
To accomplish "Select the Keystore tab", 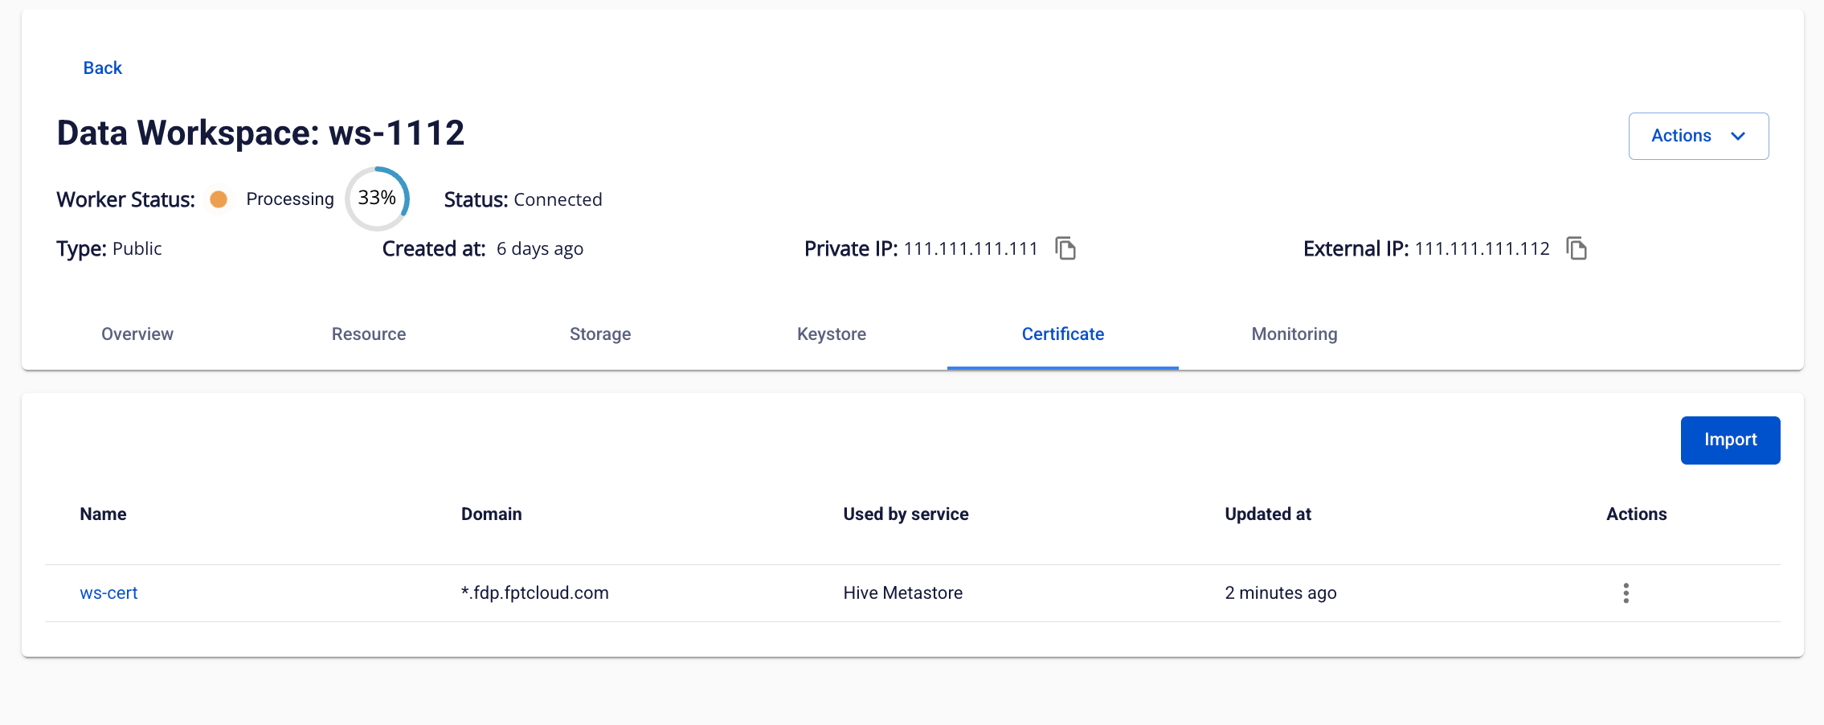I will click(832, 334).
